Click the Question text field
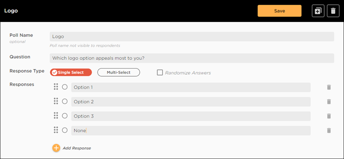344x159 pixels. pyautogui.click(x=192, y=58)
